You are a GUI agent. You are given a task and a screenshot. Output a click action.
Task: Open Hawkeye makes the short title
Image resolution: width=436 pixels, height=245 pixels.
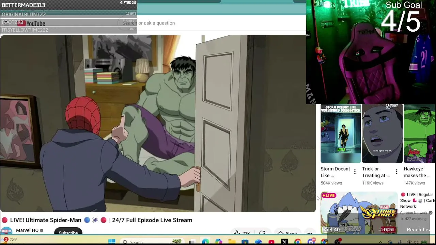[x=417, y=172]
